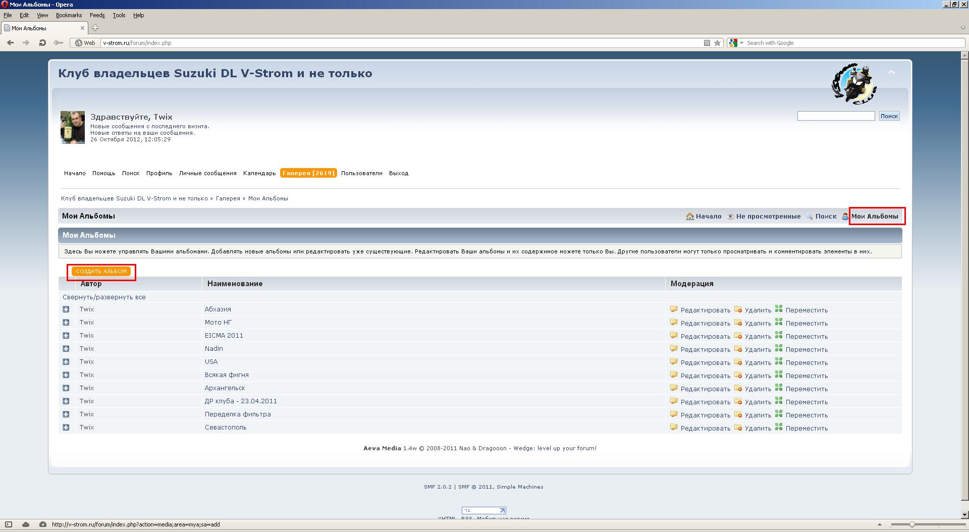
Task: Open the Личные сообщения forum tab
Action: pyautogui.click(x=207, y=173)
